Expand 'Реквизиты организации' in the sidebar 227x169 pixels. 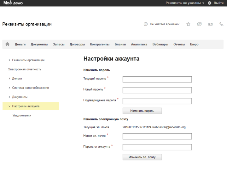(x=9, y=60)
